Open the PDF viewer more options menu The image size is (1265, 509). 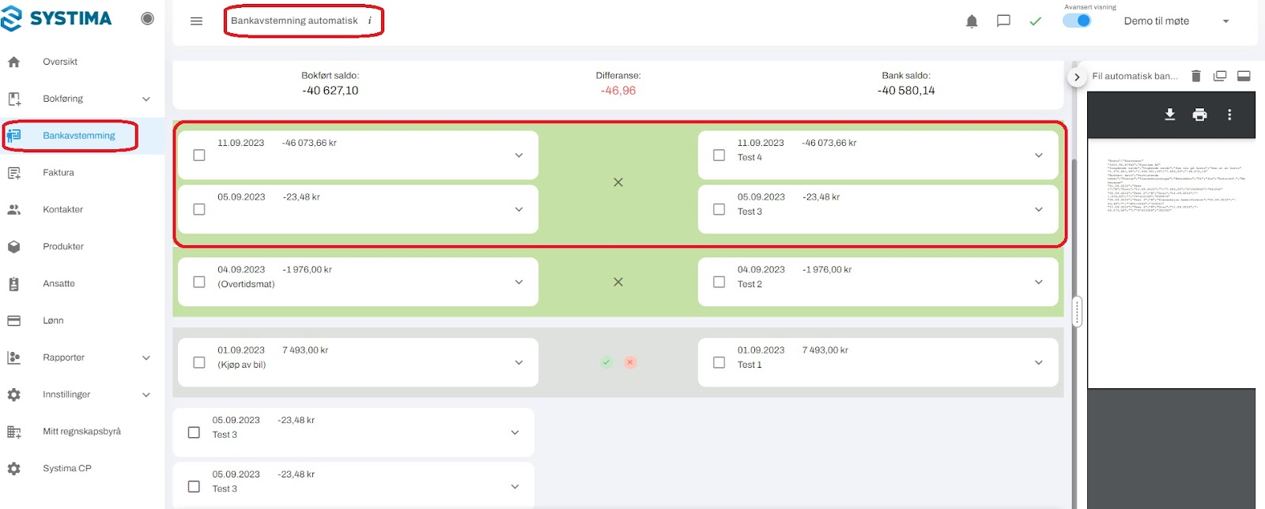(1229, 114)
